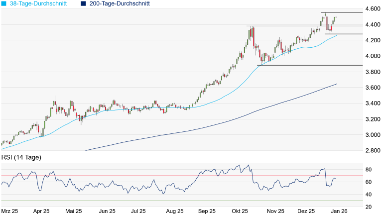
Task: Select the 200-Tage-Durchschnitt legend label
Action: click(120, 3)
